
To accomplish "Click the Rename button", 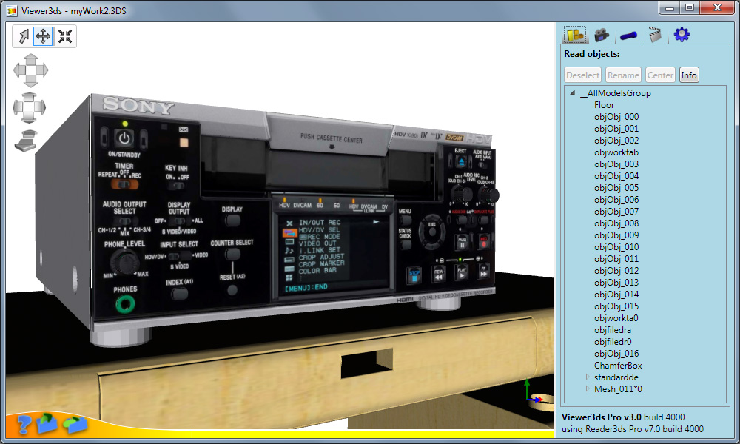I will tap(623, 75).
